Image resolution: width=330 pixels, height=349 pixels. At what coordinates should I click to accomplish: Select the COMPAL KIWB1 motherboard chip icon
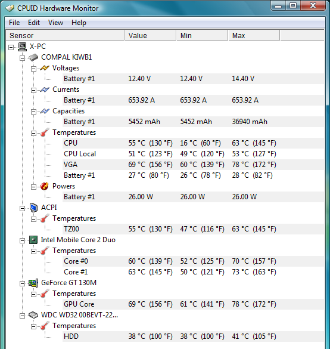pyautogui.click(x=33, y=57)
